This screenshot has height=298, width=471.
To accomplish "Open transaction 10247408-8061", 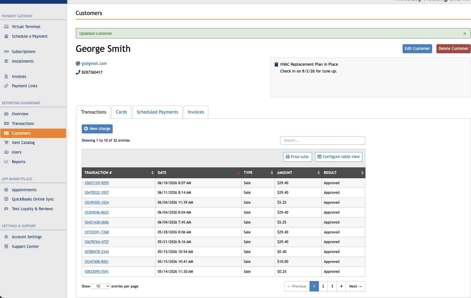I will tap(96, 262).
